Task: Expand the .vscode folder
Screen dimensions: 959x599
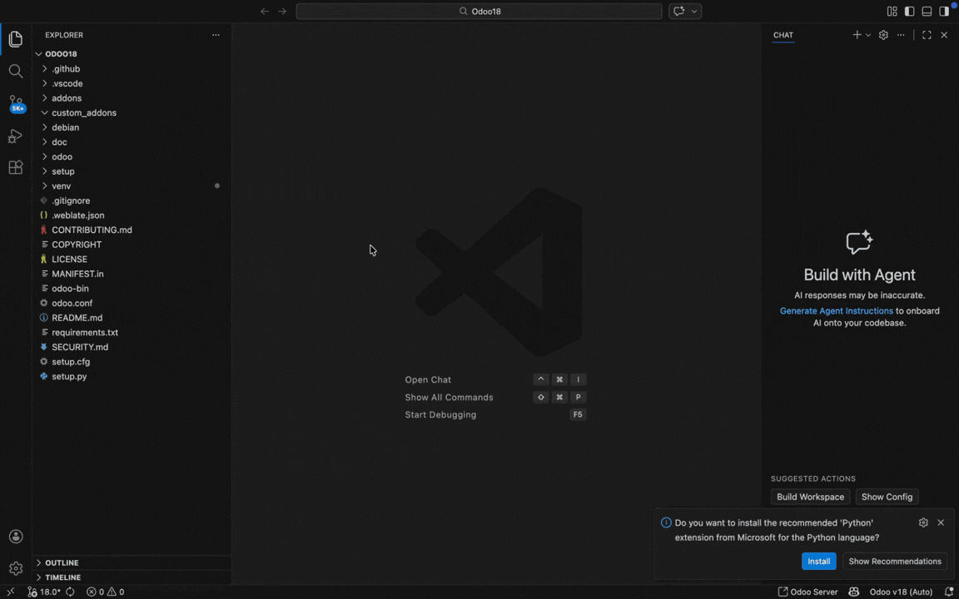Action: tap(132, 83)
